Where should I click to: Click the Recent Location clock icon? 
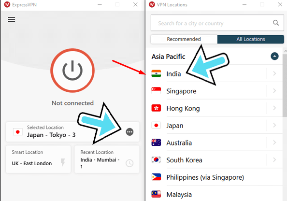(129, 163)
